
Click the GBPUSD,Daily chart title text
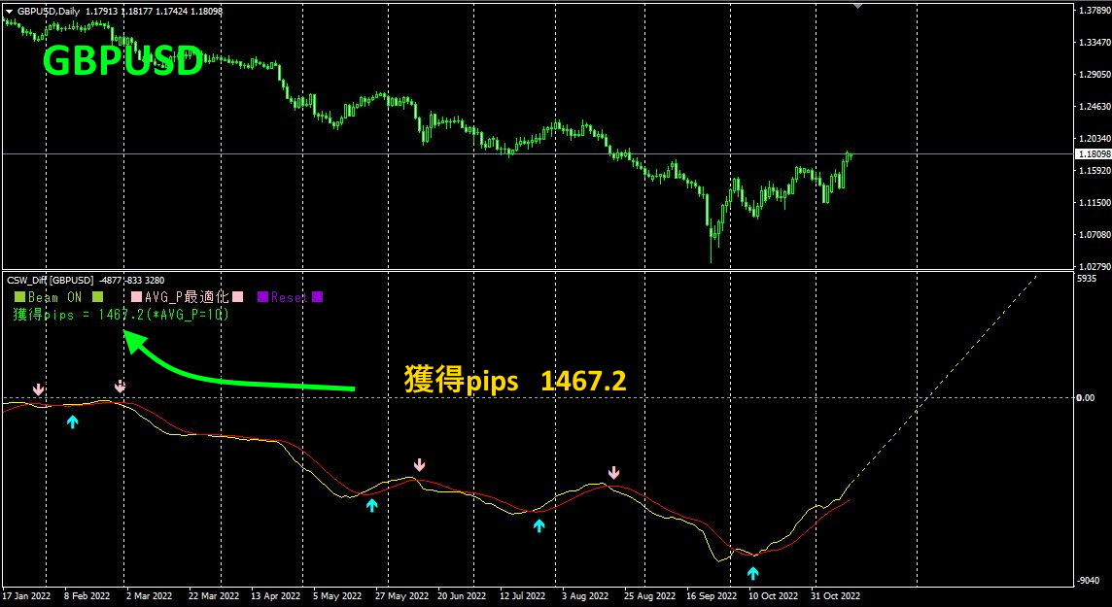click(49, 12)
